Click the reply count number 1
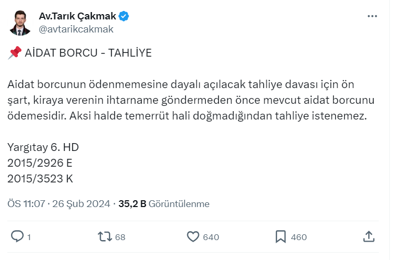The image size is (393, 260). (x=29, y=237)
